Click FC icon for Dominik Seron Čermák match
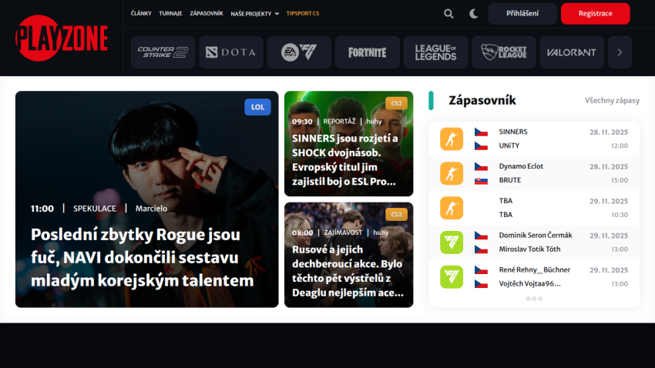Viewport: 655px width, 368px height. click(x=452, y=243)
